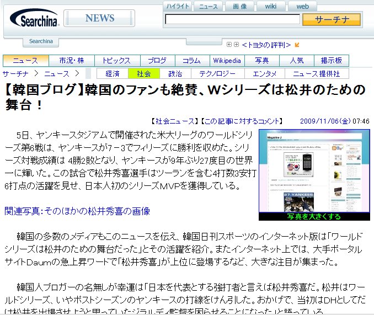Click the orange サーチナ search button
Screen dimensions: 374x315
(332, 19)
